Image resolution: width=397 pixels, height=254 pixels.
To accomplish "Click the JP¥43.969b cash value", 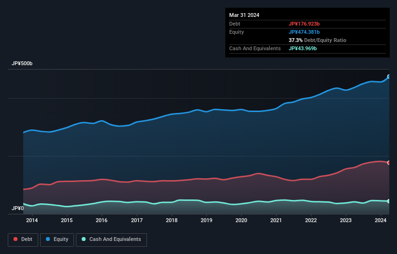I will tap(303, 48).
